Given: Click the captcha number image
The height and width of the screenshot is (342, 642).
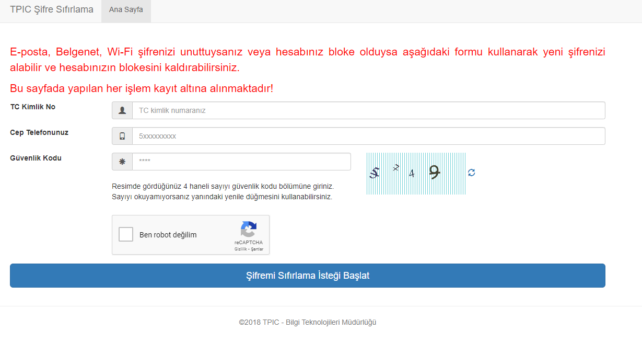Looking at the screenshot, I should tap(416, 173).
